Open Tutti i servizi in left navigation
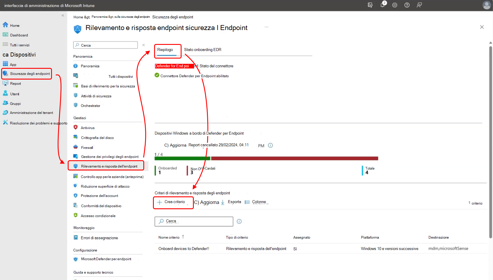Image resolution: width=493 pixels, height=280 pixels. click(20, 45)
